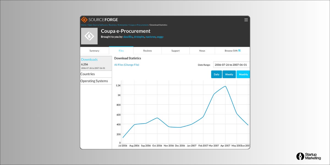The height and width of the screenshot is (165, 330).
Task: Switch to the Files tab
Action: tap(121, 51)
